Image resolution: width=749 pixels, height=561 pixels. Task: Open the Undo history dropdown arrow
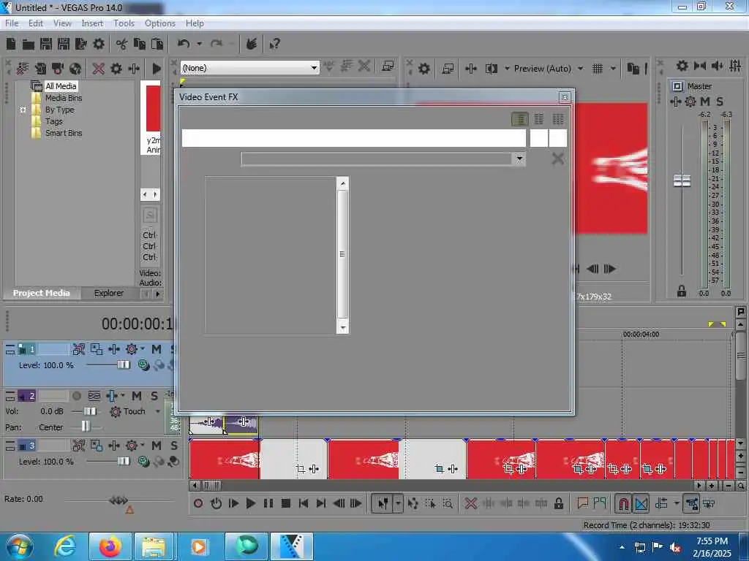pos(199,45)
